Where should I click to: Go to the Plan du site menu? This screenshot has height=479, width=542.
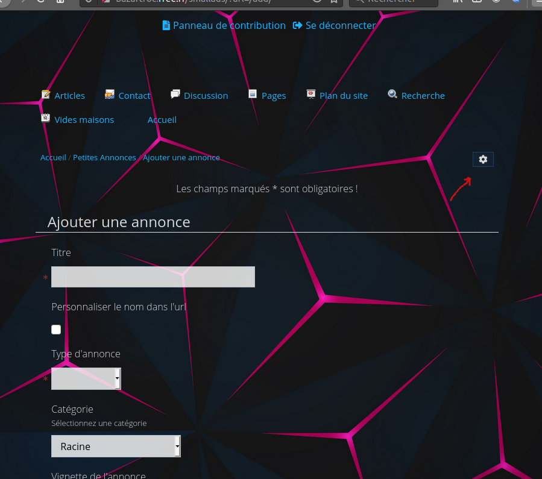343,96
